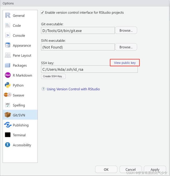Viewport: 170px width, 176px height.
Task: Click the Sweave PDF icon
Action: pos(8,95)
